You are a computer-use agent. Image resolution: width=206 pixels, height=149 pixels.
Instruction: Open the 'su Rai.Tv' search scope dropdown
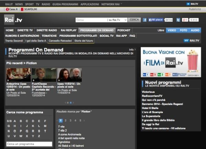click(117, 20)
